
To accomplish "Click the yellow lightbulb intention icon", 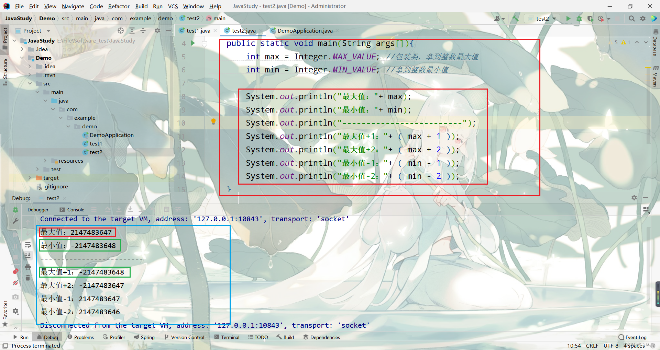I will coord(213,121).
